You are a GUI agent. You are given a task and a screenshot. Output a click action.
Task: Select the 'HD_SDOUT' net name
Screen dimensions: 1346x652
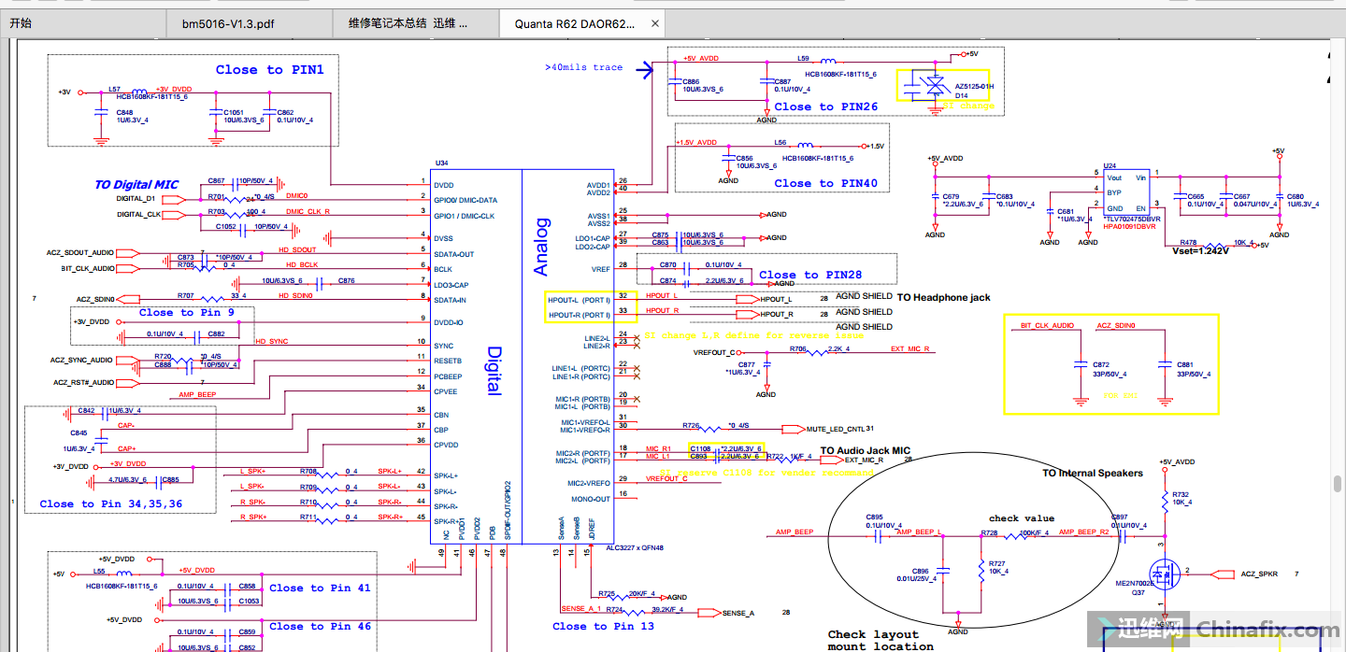pyautogui.click(x=297, y=250)
